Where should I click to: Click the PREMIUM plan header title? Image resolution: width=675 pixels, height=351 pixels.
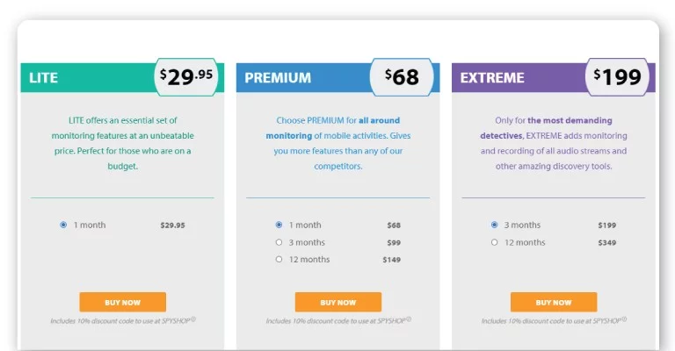pos(278,78)
